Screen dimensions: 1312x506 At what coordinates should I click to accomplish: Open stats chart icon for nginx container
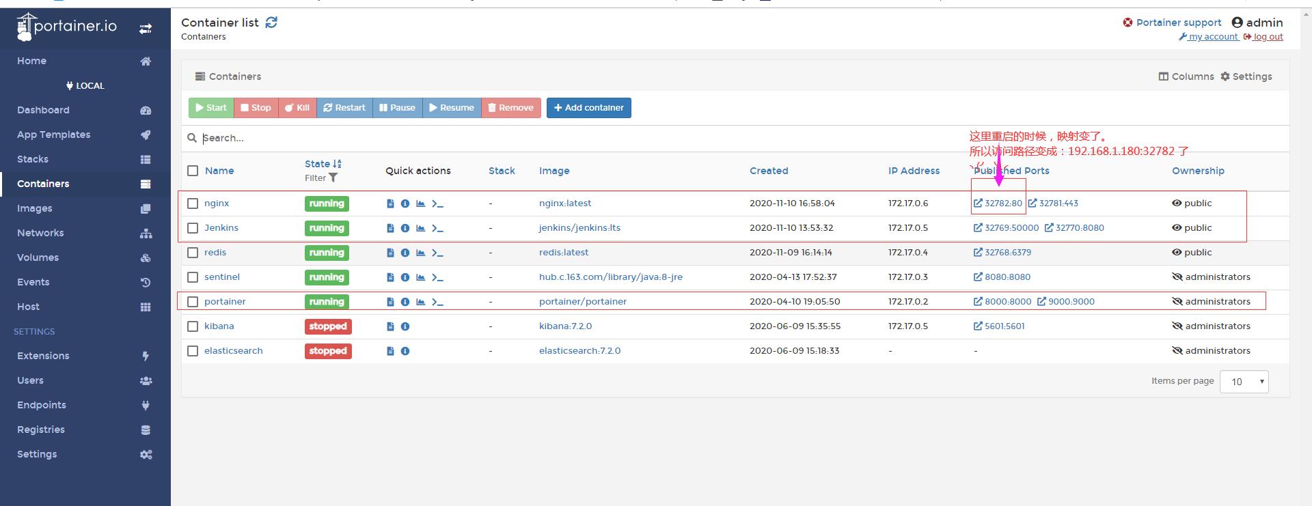tap(421, 203)
